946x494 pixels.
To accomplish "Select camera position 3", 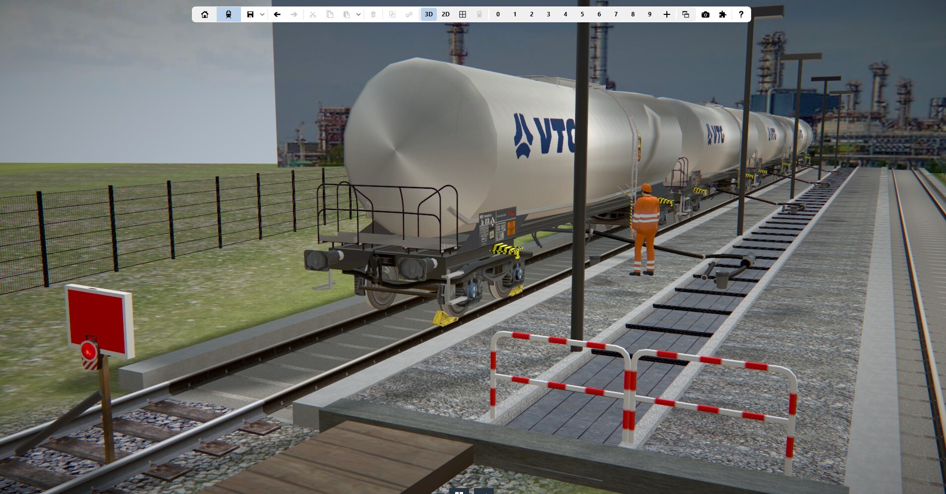I will click(548, 14).
